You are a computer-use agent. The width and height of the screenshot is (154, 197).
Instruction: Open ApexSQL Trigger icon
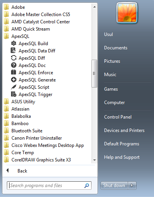[14, 94]
